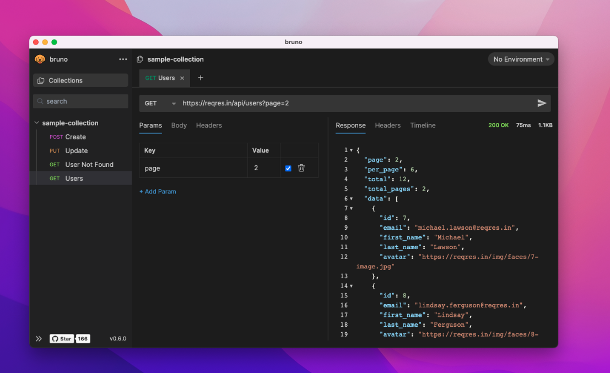
Task: Click the sample-collection title in header
Action: pyautogui.click(x=175, y=59)
